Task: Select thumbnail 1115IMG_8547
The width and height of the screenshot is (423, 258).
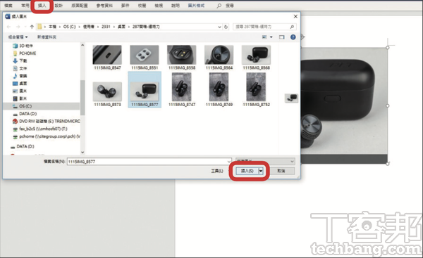Action: [107, 58]
